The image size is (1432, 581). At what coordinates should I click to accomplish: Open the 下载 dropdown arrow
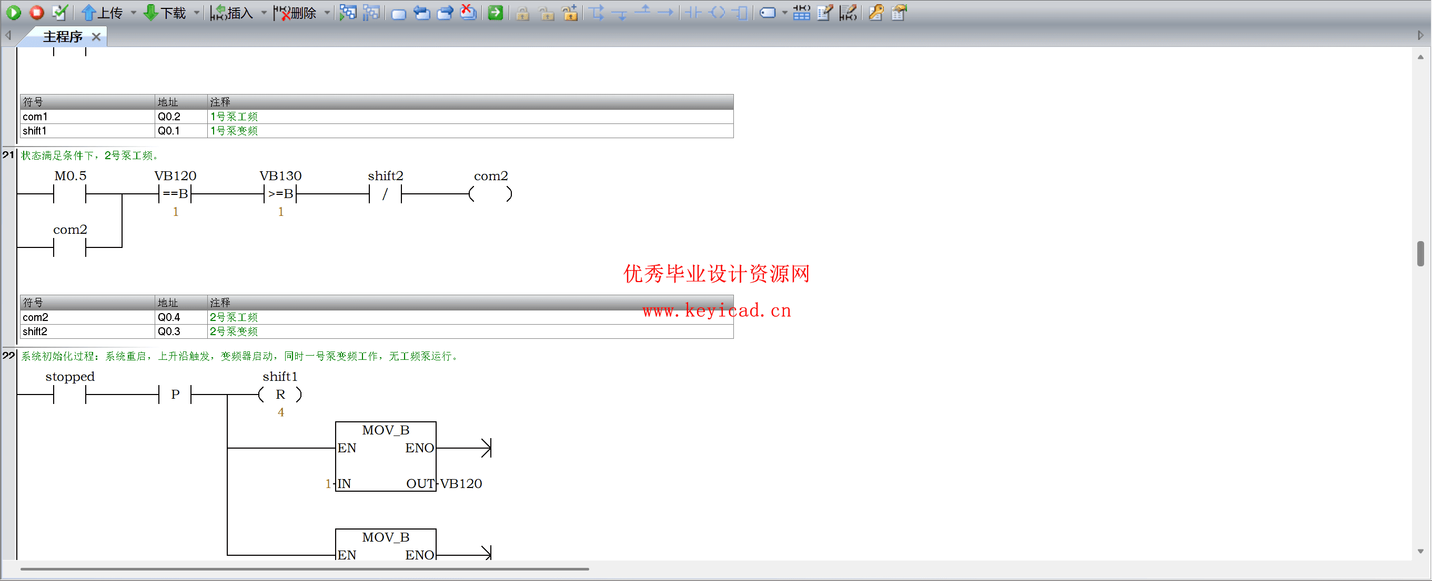coord(197,12)
